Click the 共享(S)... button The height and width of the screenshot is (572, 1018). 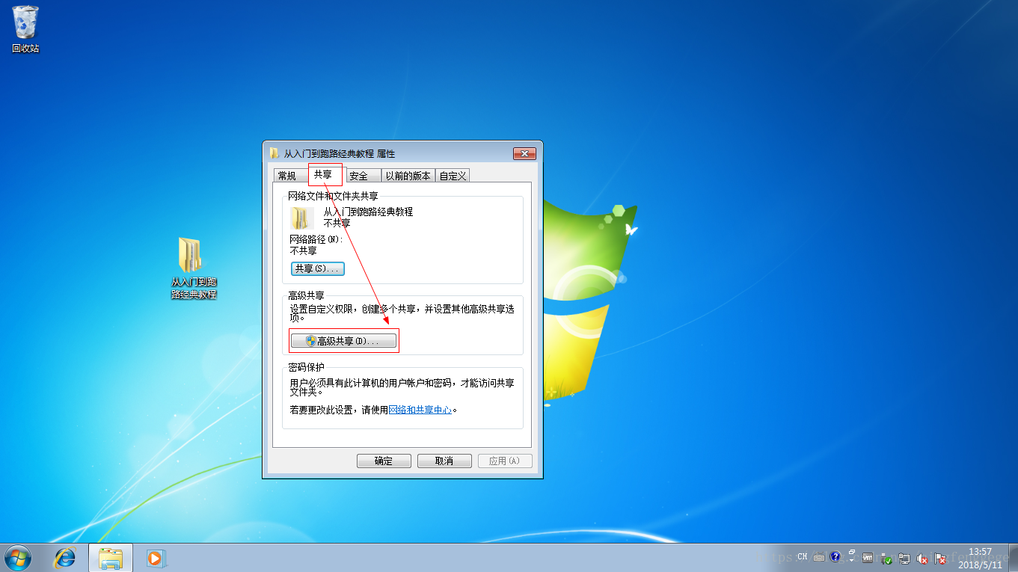pyautogui.click(x=317, y=268)
